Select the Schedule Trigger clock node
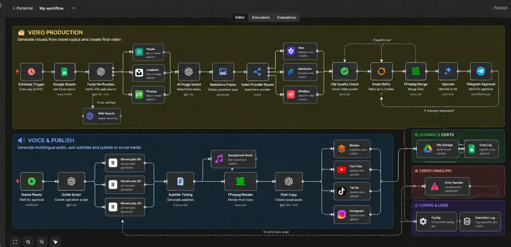The height and width of the screenshot is (247, 511). coord(31,72)
